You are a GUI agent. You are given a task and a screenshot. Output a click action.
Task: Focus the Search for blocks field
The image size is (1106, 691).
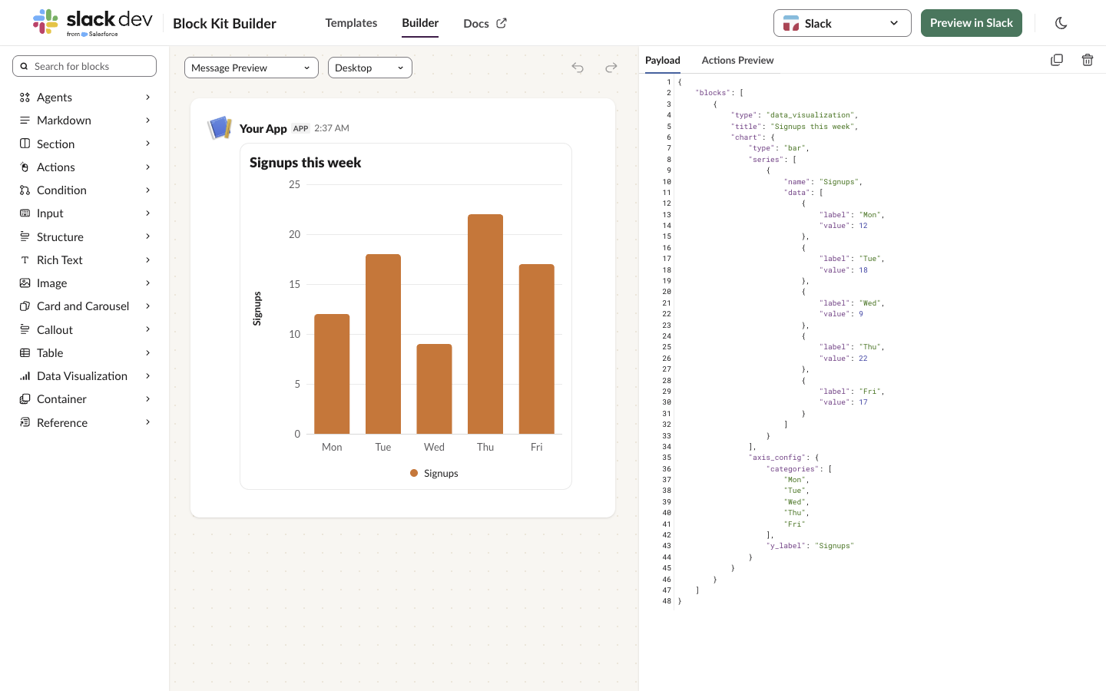click(x=84, y=66)
